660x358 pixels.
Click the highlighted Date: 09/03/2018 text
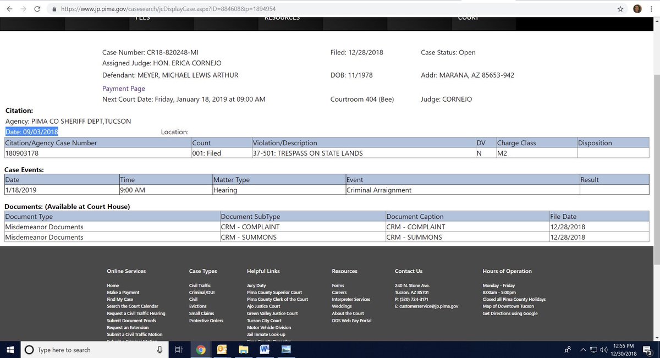32,132
